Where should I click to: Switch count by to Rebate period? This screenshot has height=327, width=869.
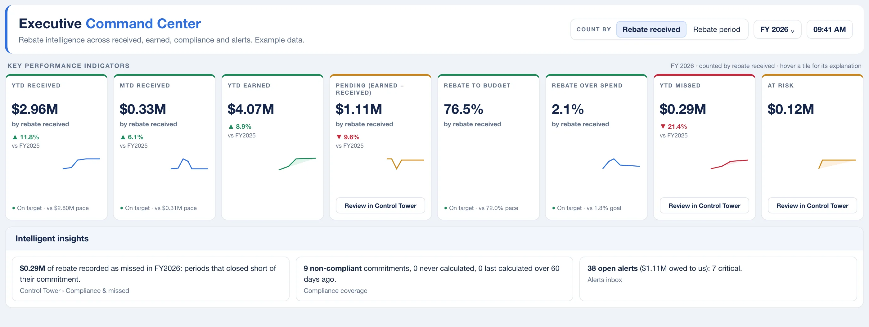tap(717, 29)
